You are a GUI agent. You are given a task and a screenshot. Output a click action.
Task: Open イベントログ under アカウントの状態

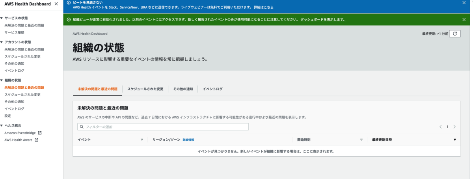pos(14,71)
